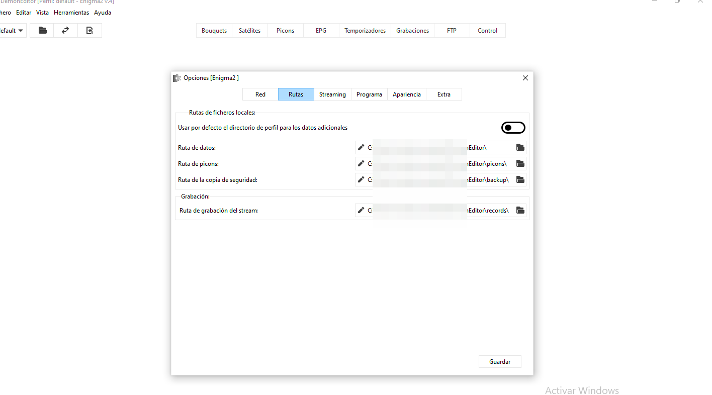This screenshot has height=395, width=712.
Task: Click pencil edit icon for Ruta de datos
Action: (361, 148)
